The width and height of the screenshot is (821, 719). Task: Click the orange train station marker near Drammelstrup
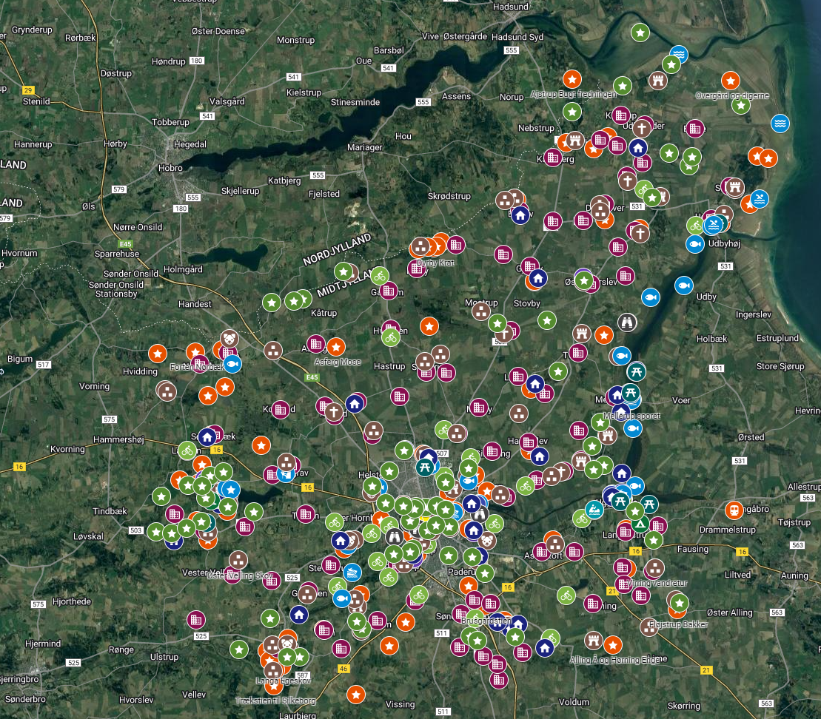tap(734, 510)
